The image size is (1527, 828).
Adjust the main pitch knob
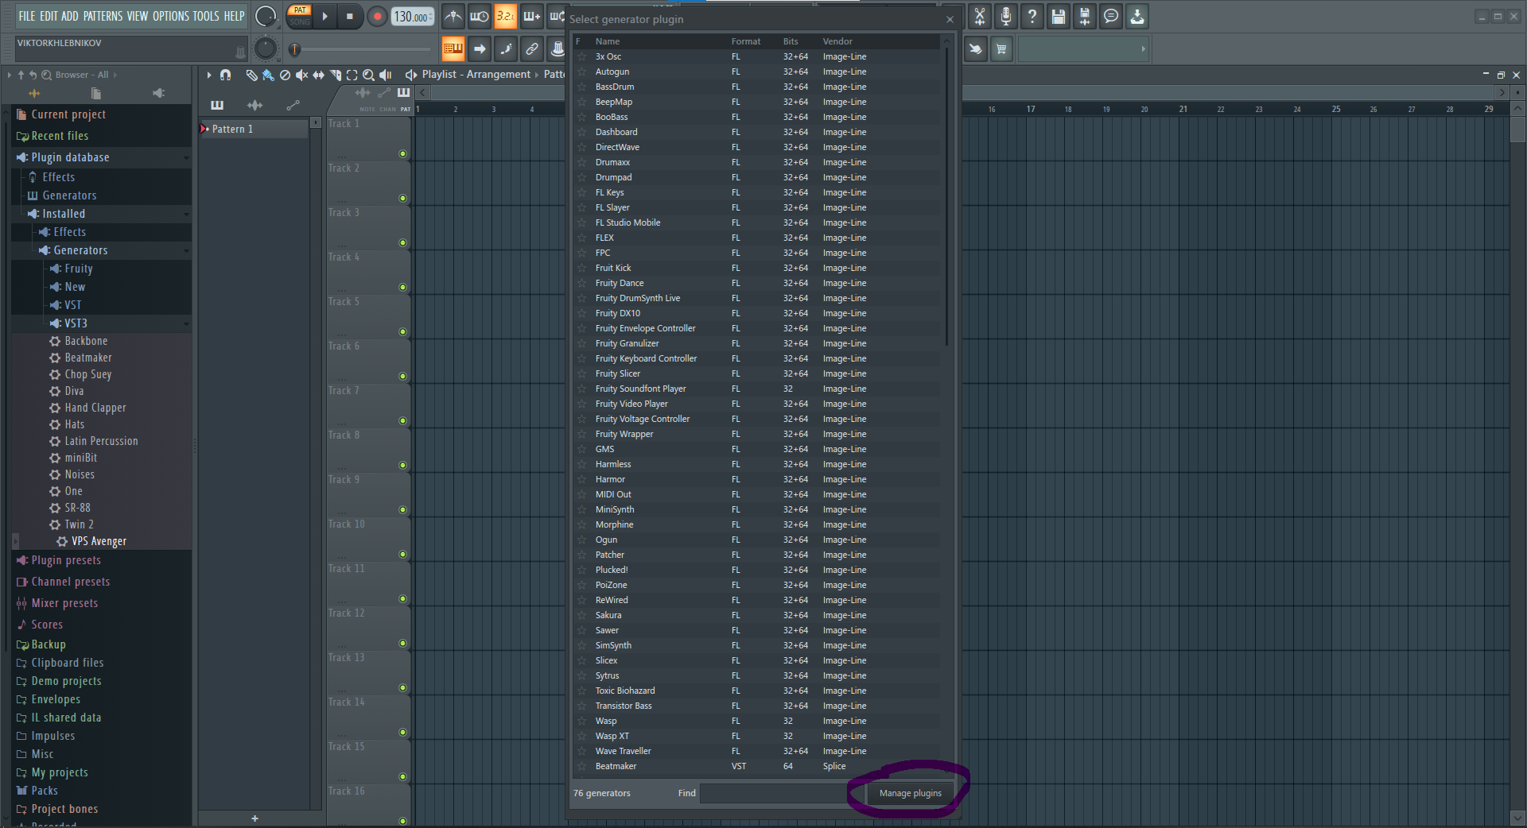[x=265, y=49]
